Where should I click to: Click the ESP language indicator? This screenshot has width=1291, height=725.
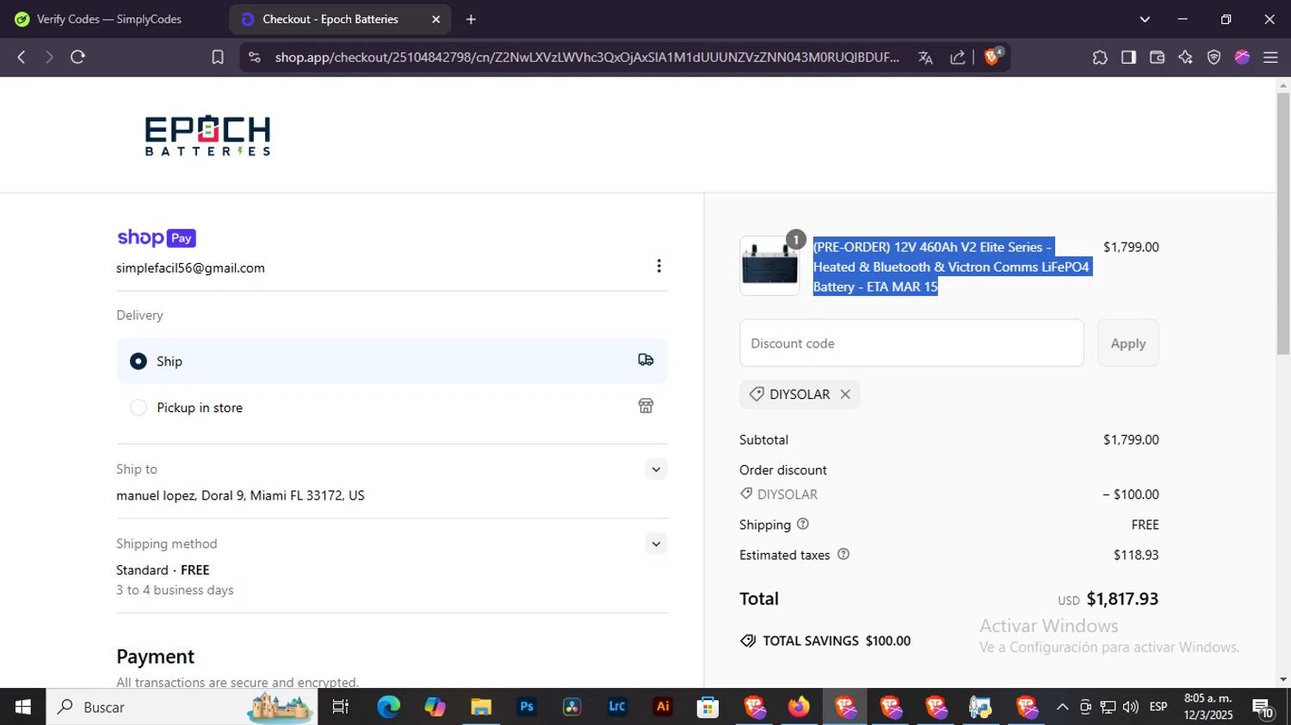1158,707
